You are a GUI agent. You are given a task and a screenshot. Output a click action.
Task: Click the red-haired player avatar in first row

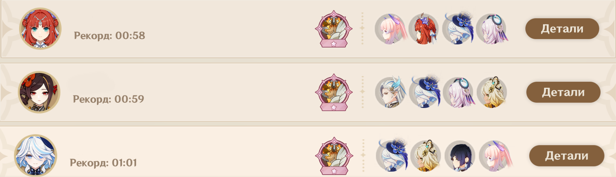click(x=40, y=29)
